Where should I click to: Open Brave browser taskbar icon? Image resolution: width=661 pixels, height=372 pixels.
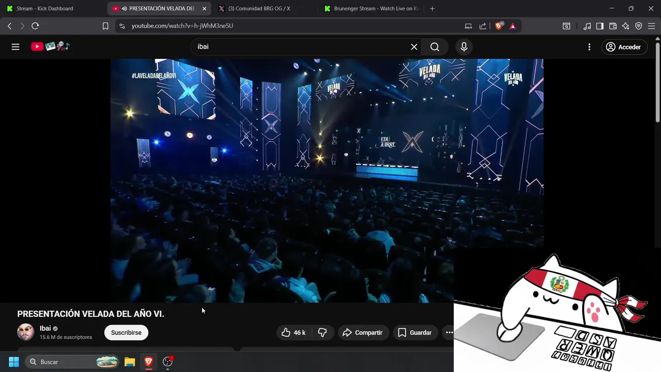click(x=149, y=362)
